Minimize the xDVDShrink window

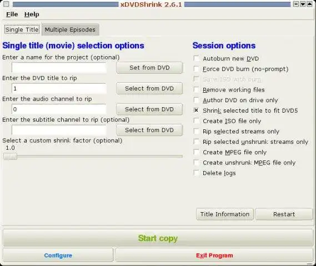click(x=296, y=4)
